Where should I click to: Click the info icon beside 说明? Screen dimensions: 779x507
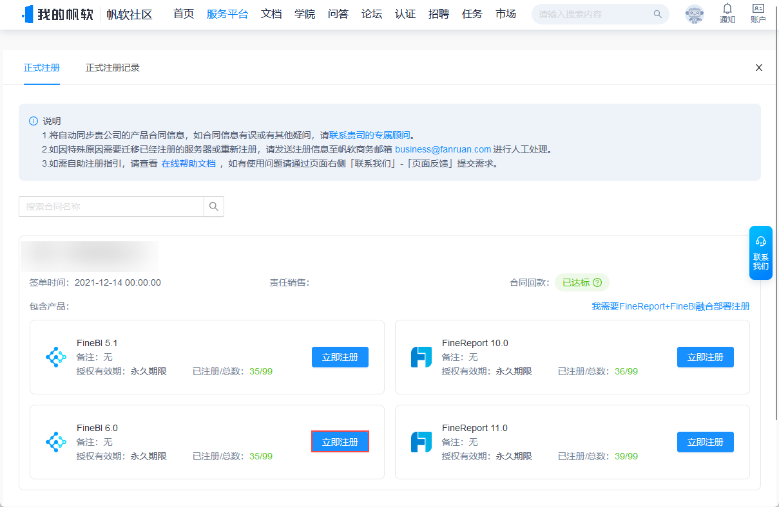[x=34, y=121]
